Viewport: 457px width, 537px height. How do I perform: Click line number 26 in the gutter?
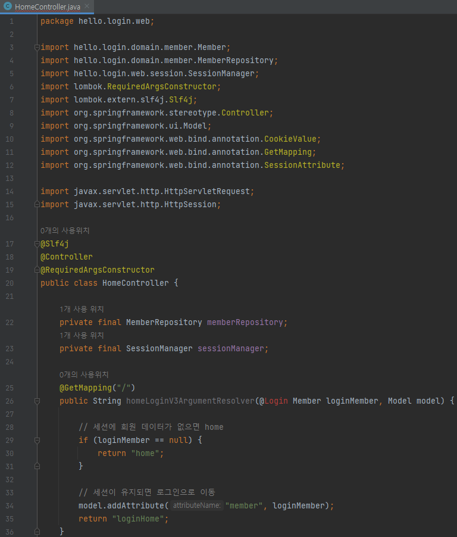[x=10, y=401]
